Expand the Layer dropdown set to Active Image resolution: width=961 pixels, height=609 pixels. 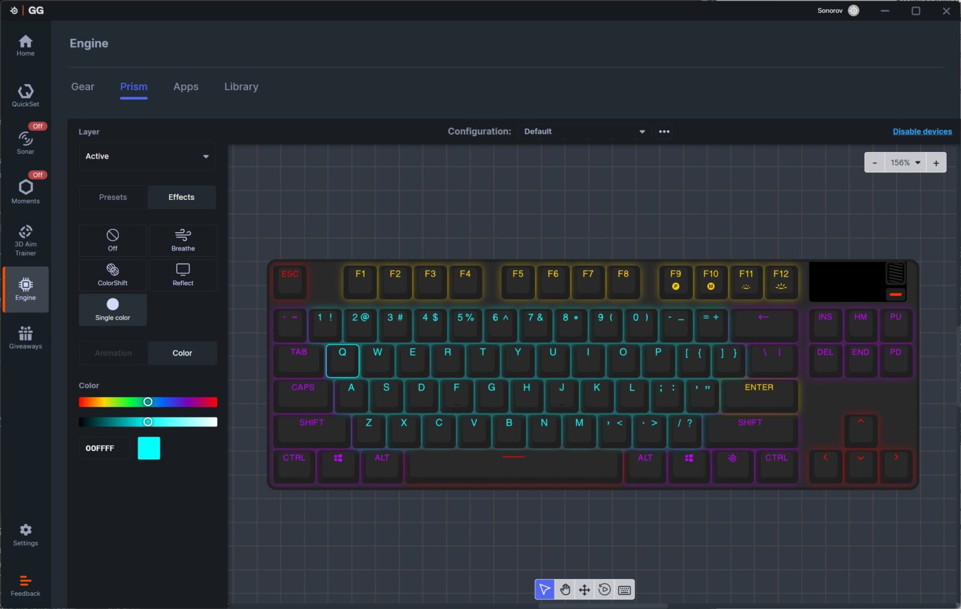pyautogui.click(x=147, y=156)
